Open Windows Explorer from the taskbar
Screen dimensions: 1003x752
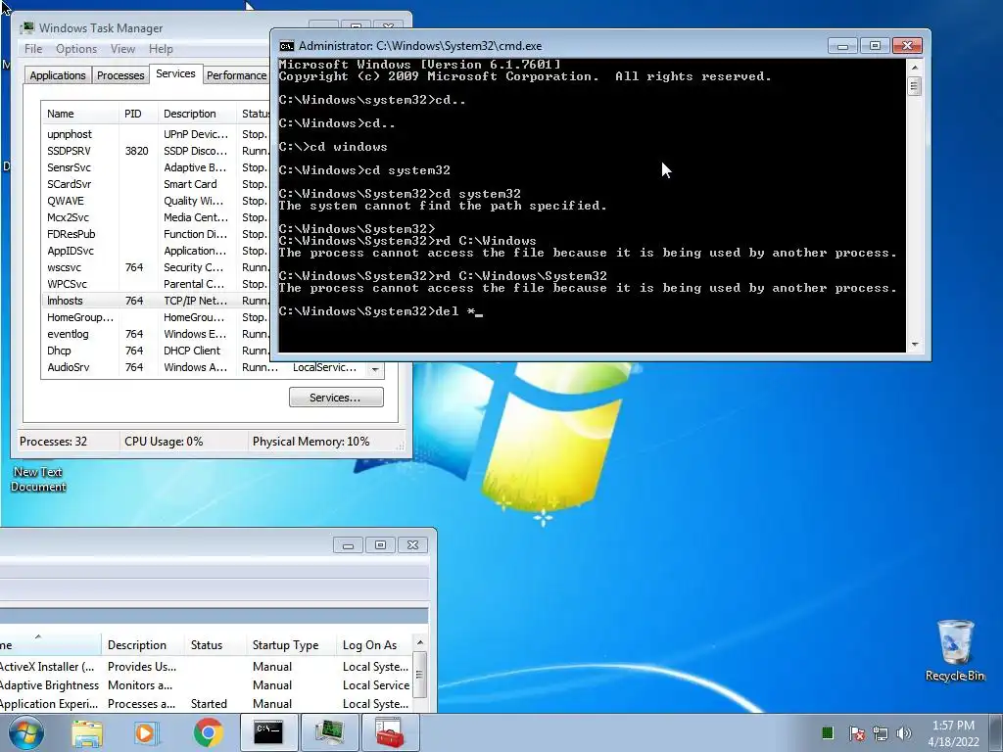click(x=87, y=733)
